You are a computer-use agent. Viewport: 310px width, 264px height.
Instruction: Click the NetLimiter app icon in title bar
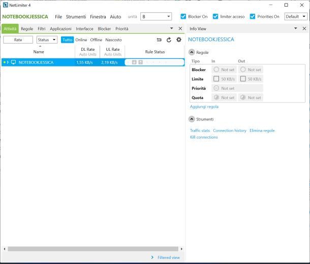tap(6, 5)
